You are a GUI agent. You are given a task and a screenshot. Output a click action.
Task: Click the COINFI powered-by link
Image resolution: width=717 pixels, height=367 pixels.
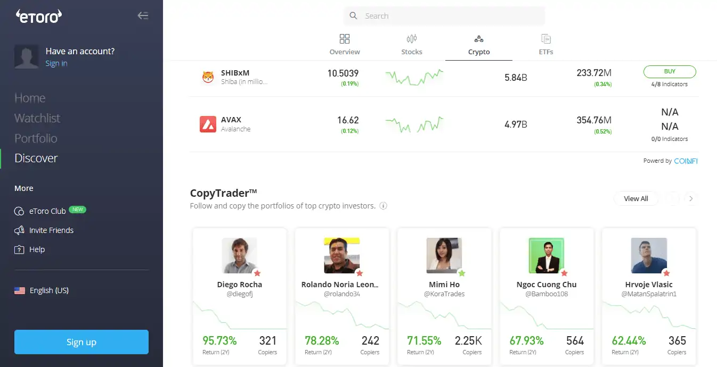pos(686,161)
